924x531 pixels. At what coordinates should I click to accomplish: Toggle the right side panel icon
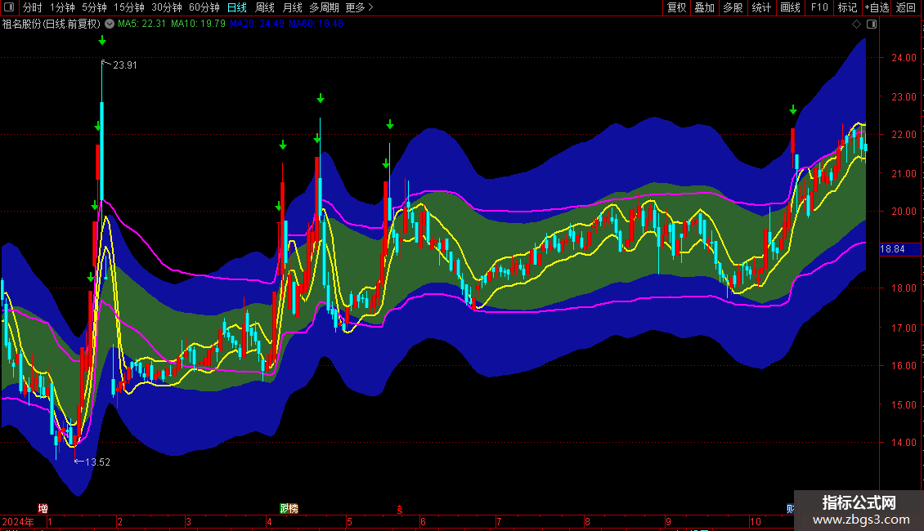(x=872, y=25)
